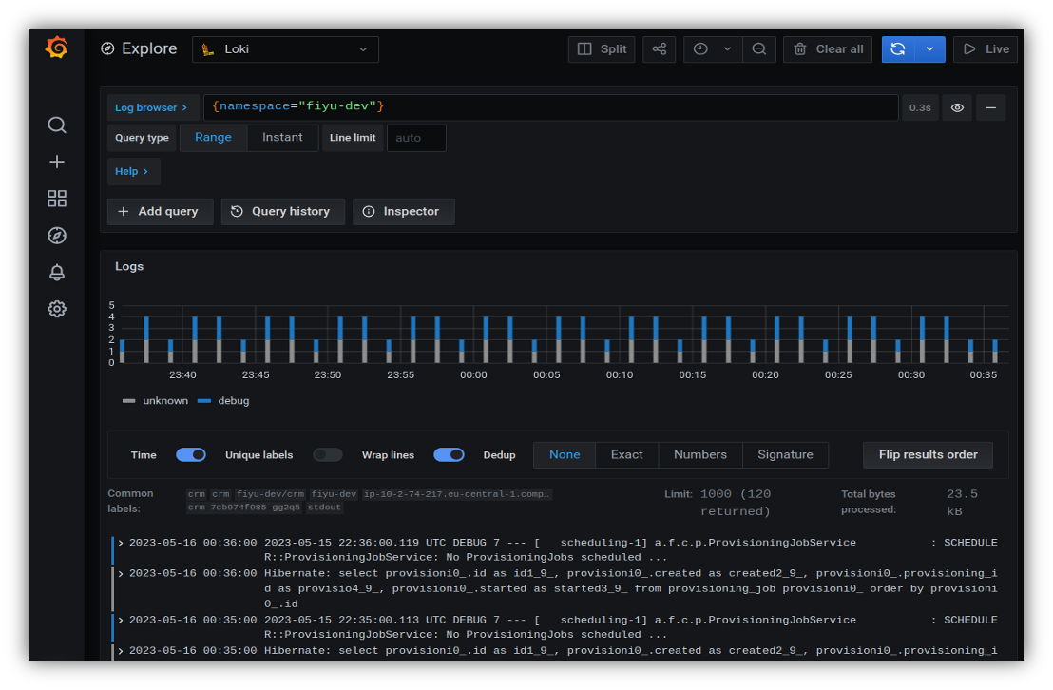Image resolution: width=1053 pixels, height=690 pixels.
Task: Click the crm-7cb974f985-gg2q5 label
Action: point(244,508)
